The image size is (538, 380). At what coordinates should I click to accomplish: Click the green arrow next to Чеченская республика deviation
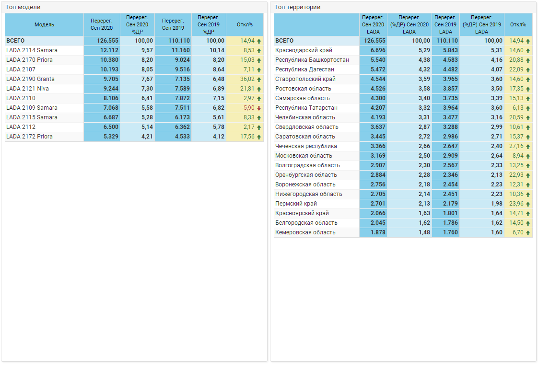pyautogui.click(x=528, y=146)
